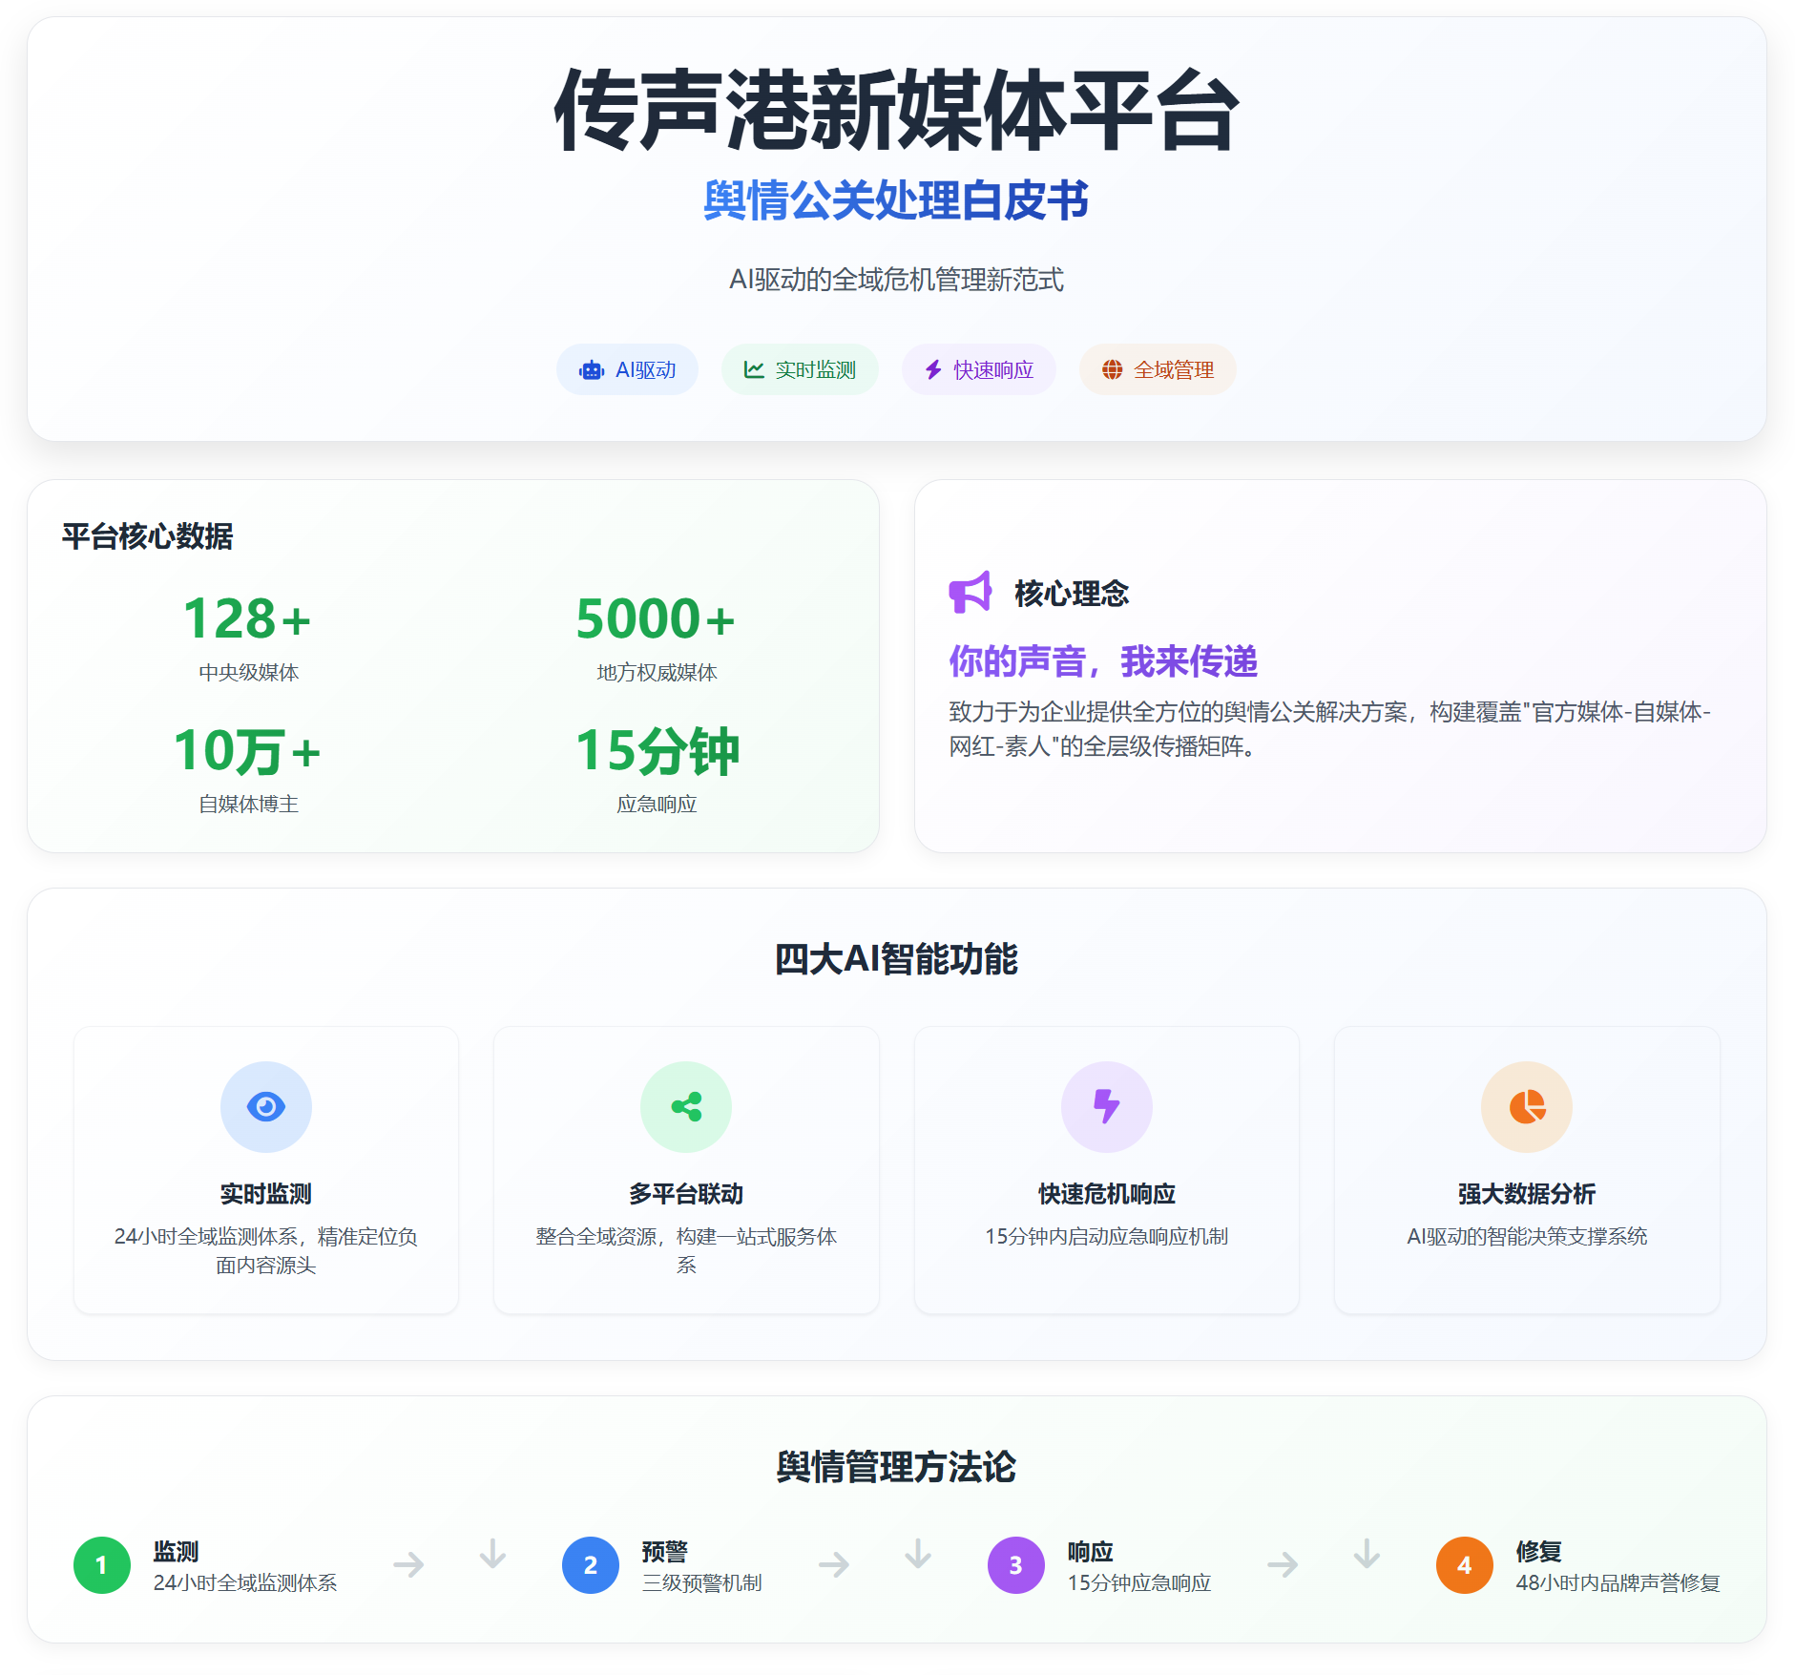Click the purple step 3 circle for 响应
Image resolution: width=1795 pixels, height=1675 pixels.
pos(1016,1565)
